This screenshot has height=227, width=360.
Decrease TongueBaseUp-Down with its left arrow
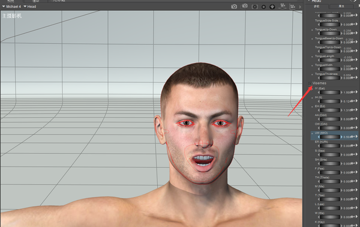(x=319, y=42)
